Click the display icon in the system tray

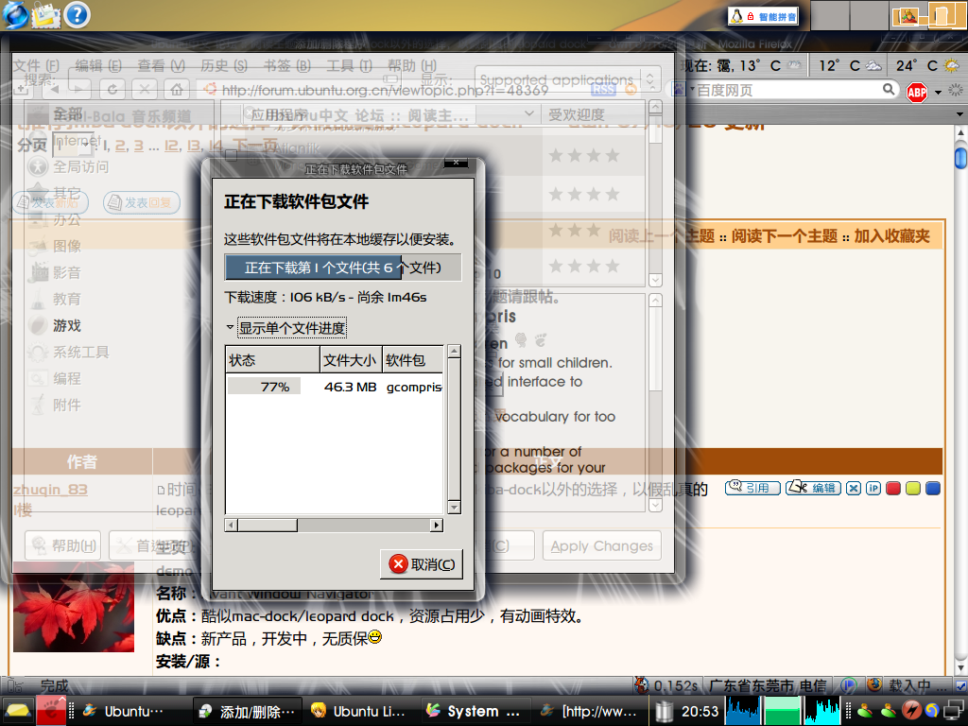pyautogui.click(x=954, y=711)
